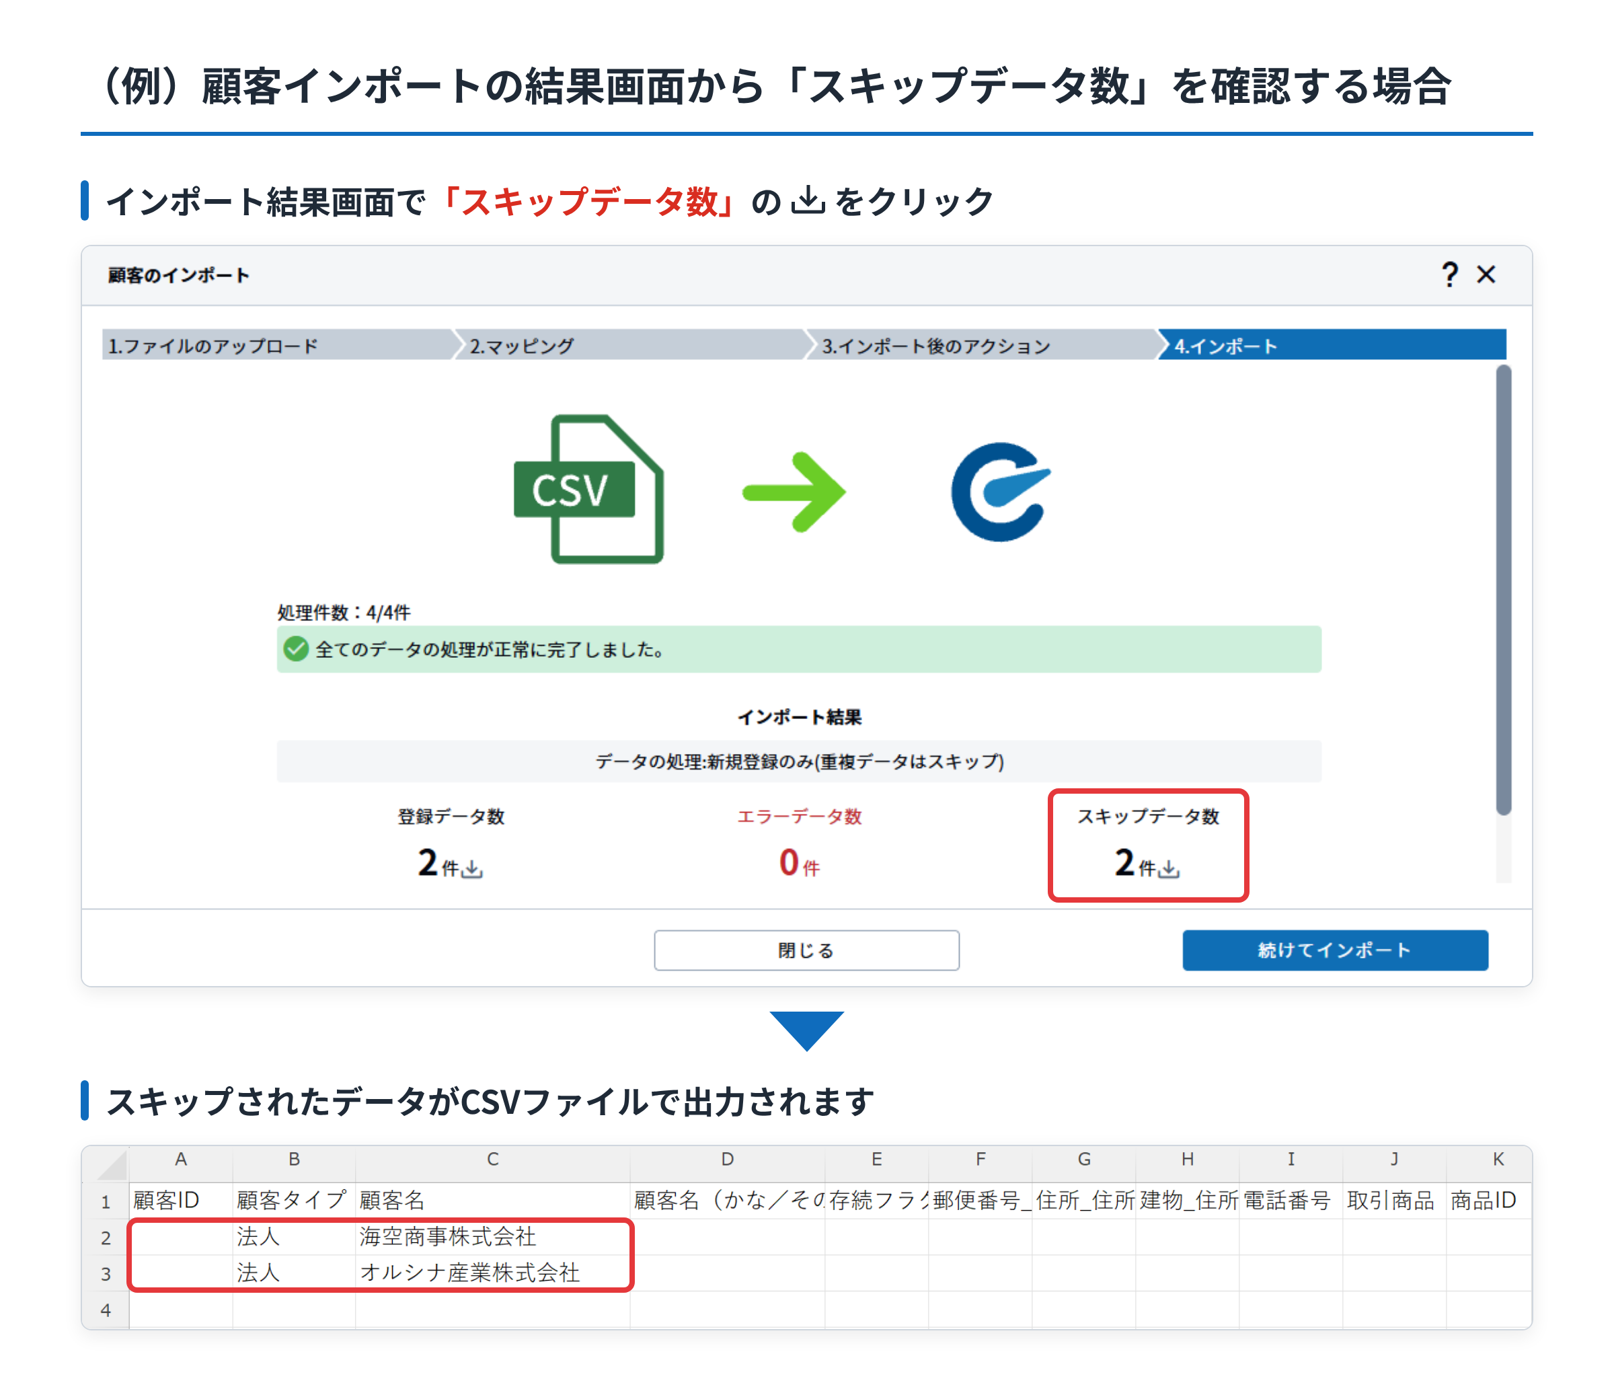Click the 商品ID header cell
Image resolution: width=1614 pixels, height=1395 pixels.
click(x=1489, y=1200)
